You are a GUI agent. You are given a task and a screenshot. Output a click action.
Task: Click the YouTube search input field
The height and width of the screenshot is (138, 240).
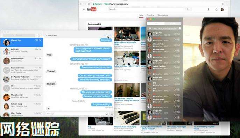coord(146,9)
